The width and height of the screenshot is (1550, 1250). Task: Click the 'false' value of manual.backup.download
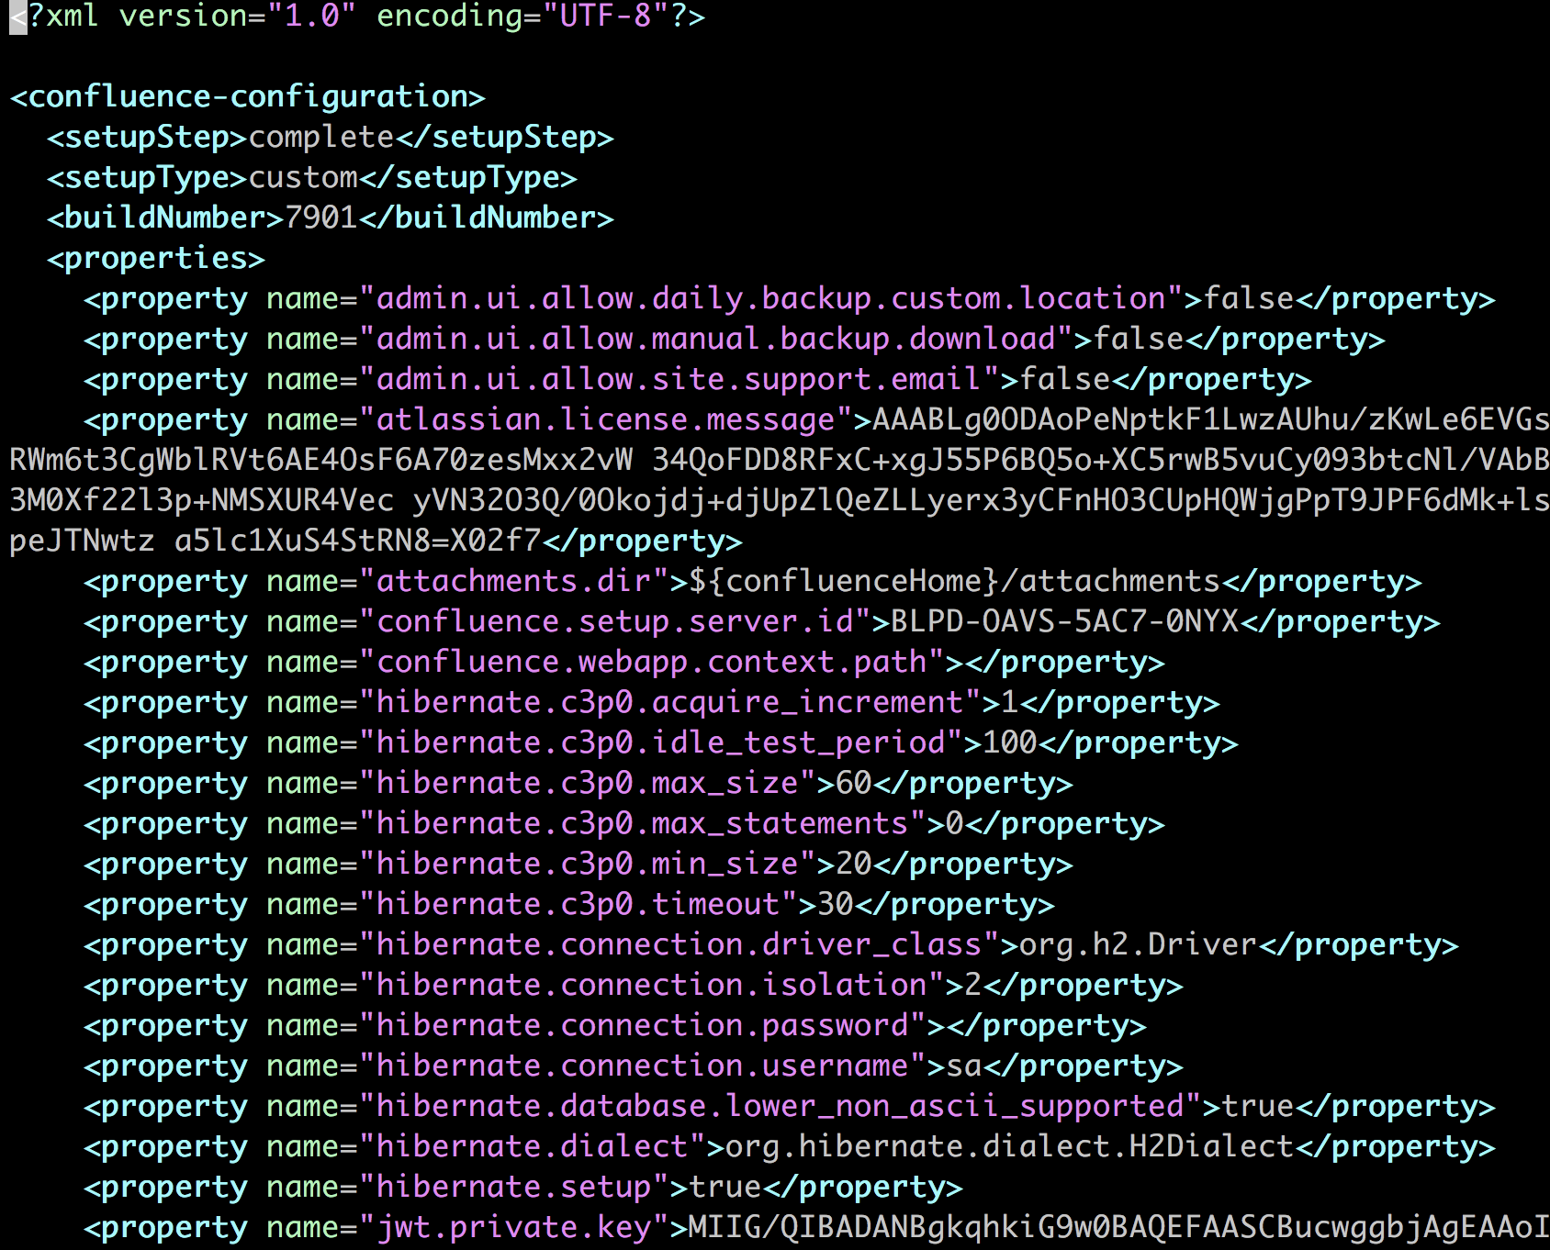1138,339
